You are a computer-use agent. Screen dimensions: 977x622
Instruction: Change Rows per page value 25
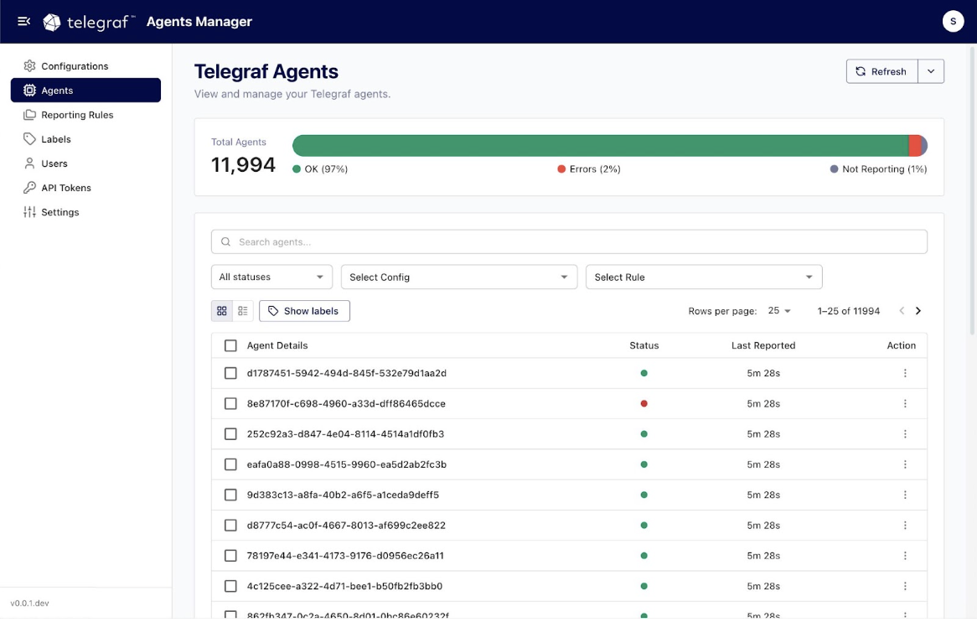click(779, 310)
